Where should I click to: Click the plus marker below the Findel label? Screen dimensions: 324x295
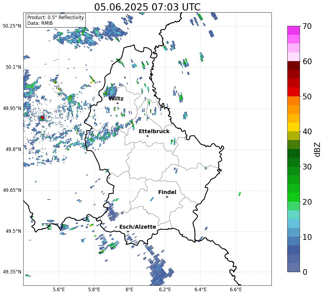pyautogui.click(x=167, y=197)
